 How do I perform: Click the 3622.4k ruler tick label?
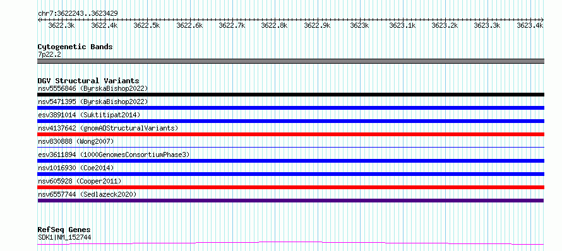pos(104,25)
